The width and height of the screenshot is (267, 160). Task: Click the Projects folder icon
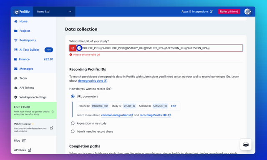point(16,31)
